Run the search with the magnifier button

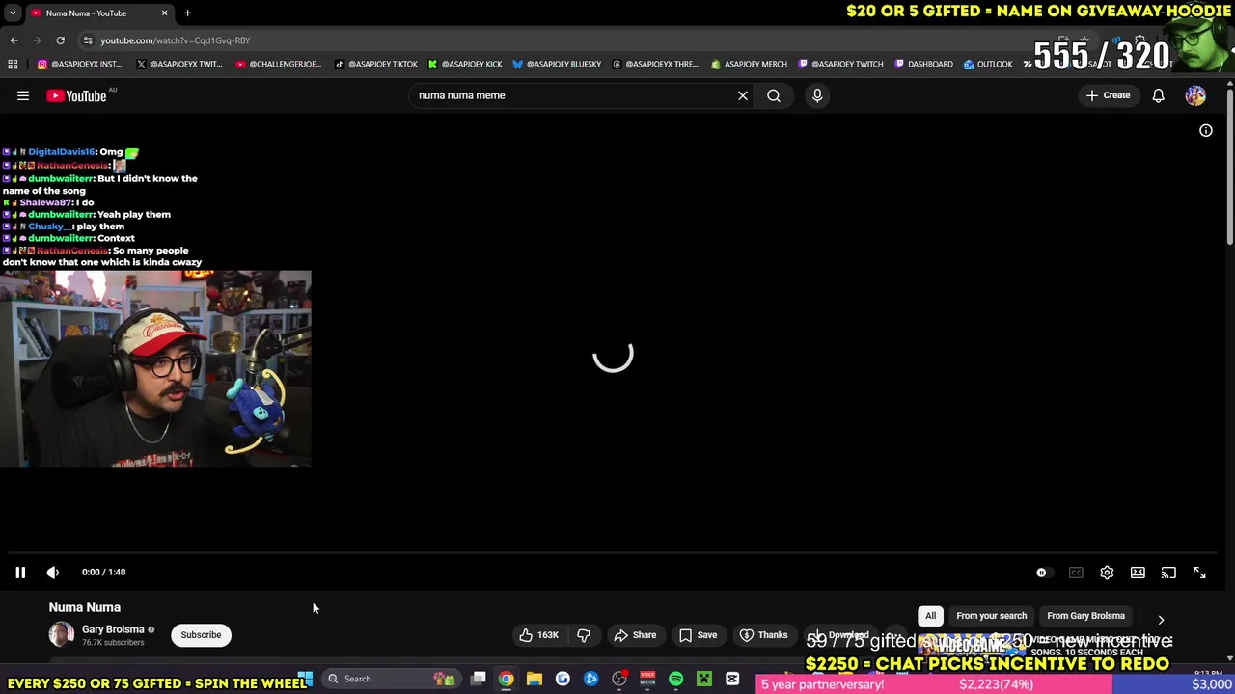pos(774,95)
